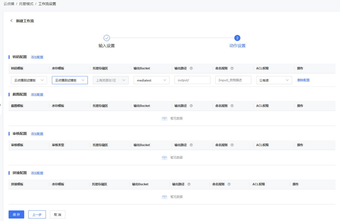Expand the collapsed sidebar handle at left edge
Viewport: 340px width, 221px height.
(x=1, y=105)
